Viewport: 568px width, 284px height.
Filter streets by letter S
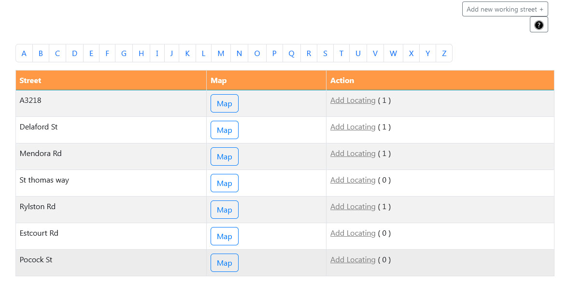point(326,53)
